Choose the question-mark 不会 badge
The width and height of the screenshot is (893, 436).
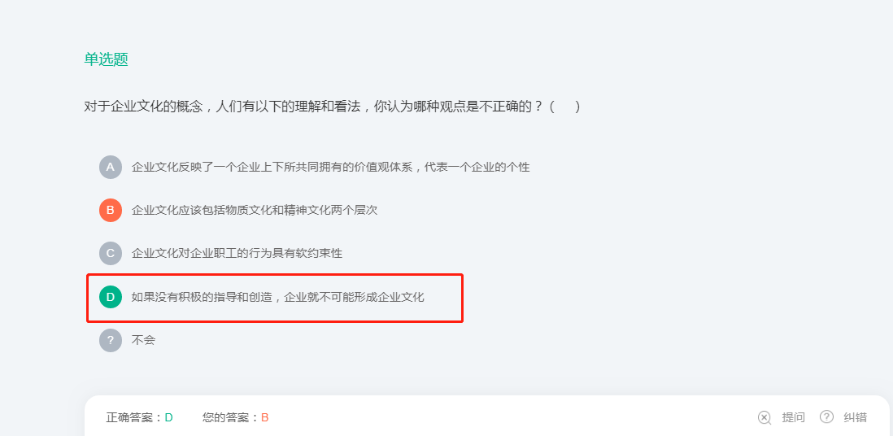(x=111, y=340)
